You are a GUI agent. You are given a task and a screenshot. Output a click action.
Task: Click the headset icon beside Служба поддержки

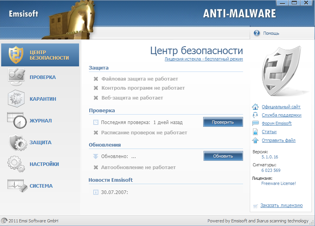pos(255,115)
